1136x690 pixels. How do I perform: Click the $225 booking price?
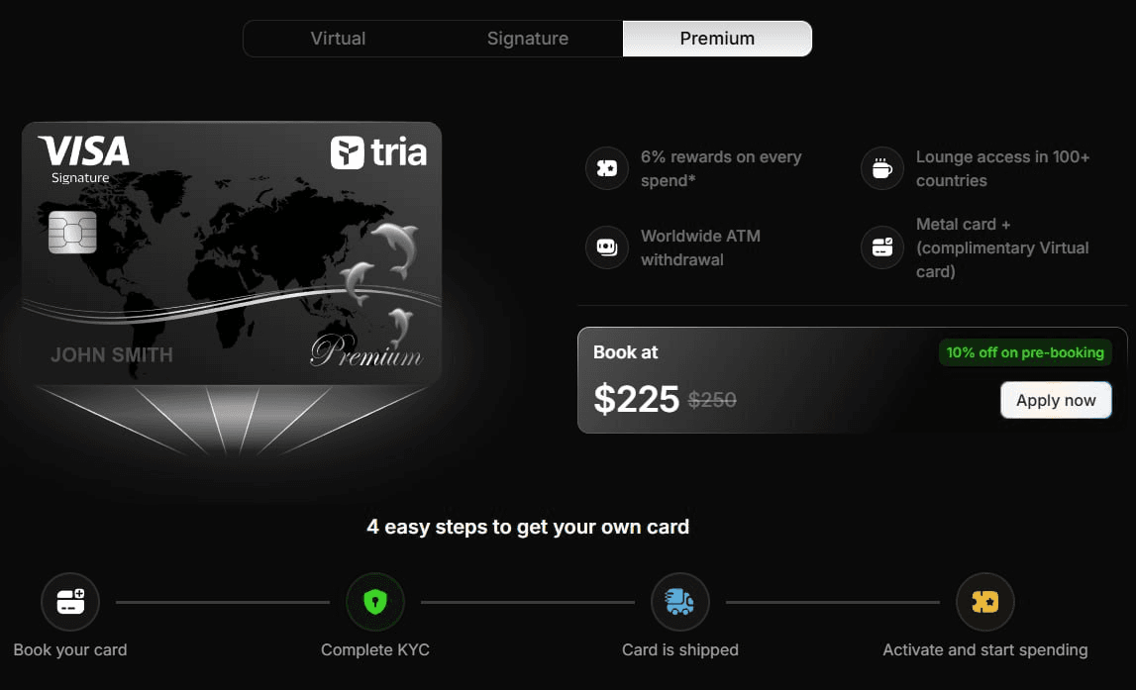pos(636,399)
